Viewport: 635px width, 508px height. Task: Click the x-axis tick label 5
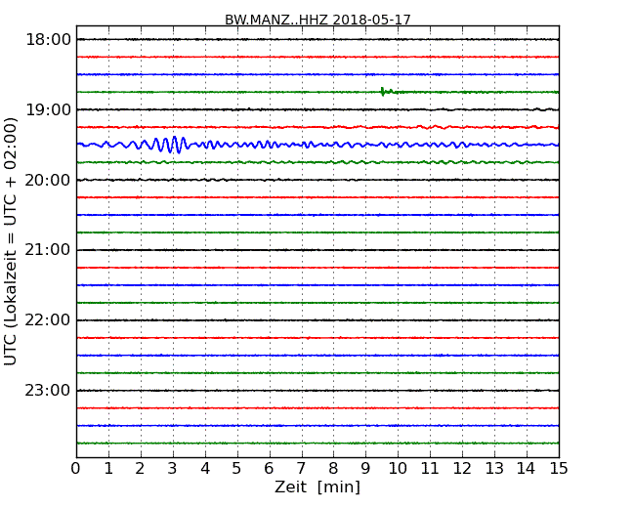pyautogui.click(x=237, y=469)
